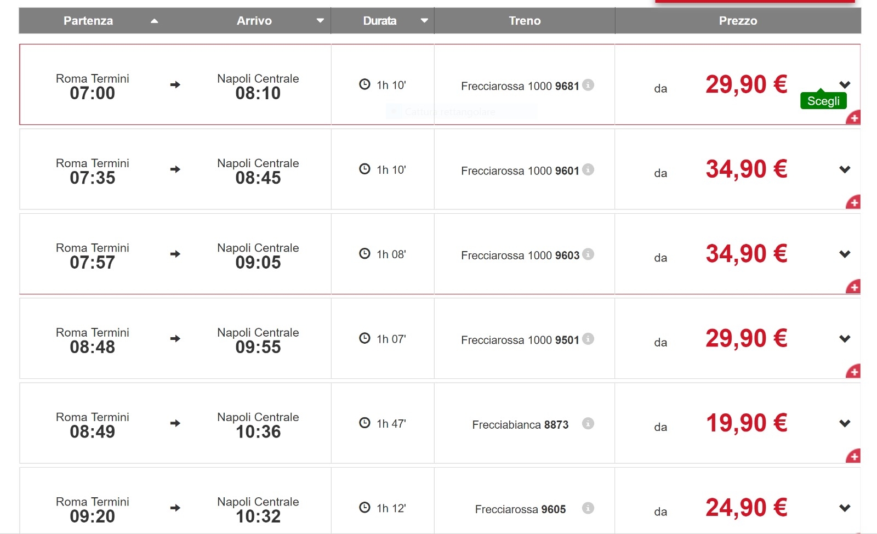This screenshot has height=534, width=877.
Task: Click red plus icon on 08:48 train row
Action: (853, 372)
